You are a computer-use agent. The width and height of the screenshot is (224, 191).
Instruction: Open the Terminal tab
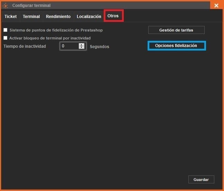pyautogui.click(x=31, y=17)
